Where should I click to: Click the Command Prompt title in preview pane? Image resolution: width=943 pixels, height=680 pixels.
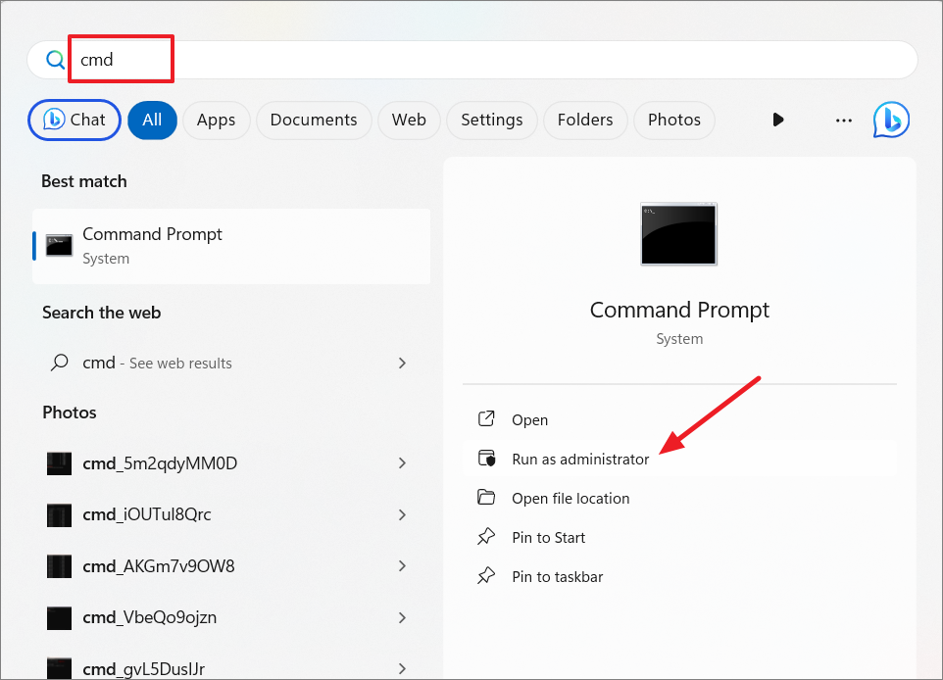(679, 311)
